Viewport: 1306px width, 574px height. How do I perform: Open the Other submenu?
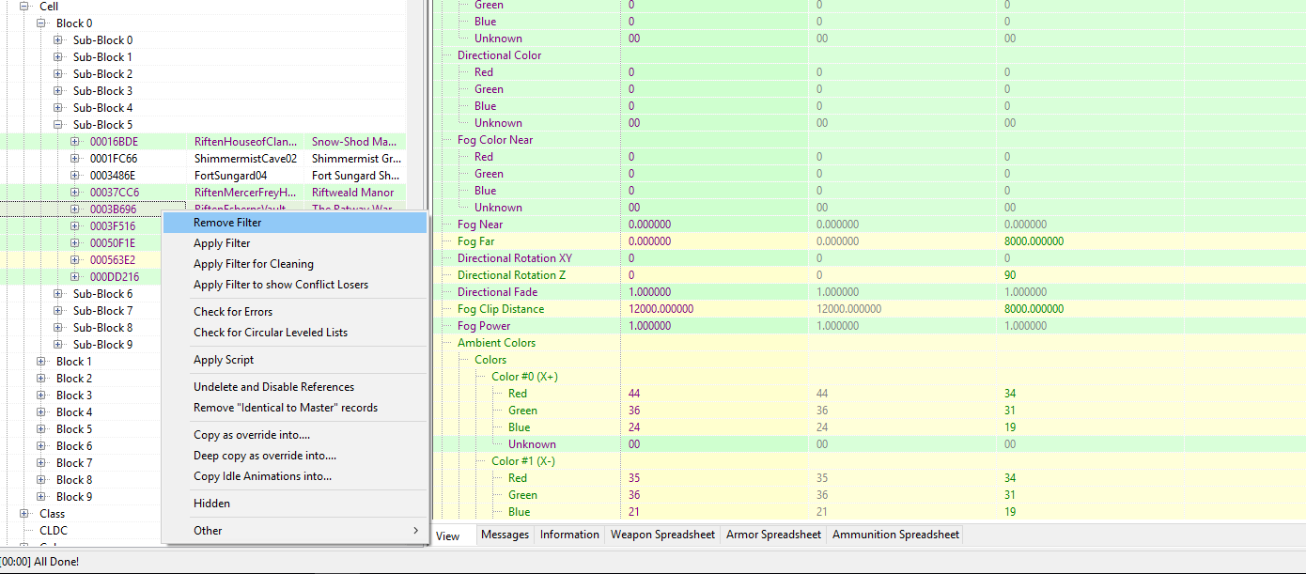pos(294,531)
